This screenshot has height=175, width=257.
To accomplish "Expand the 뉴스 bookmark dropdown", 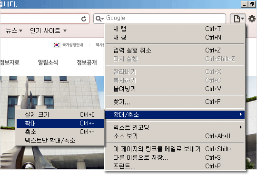I will tap(21, 31).
